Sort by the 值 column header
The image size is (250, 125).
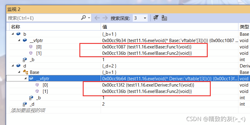169,27
